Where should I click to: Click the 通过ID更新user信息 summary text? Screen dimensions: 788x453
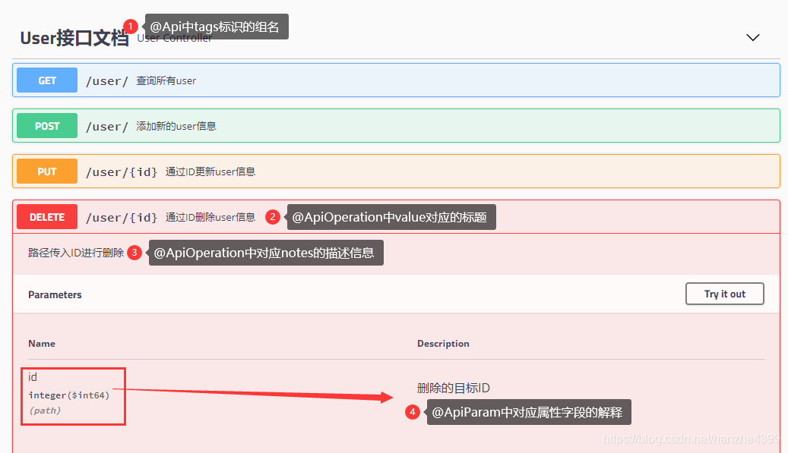(210, 172)
